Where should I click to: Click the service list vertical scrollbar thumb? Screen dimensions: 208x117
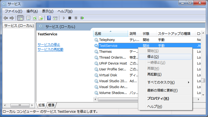pos(203,80)
